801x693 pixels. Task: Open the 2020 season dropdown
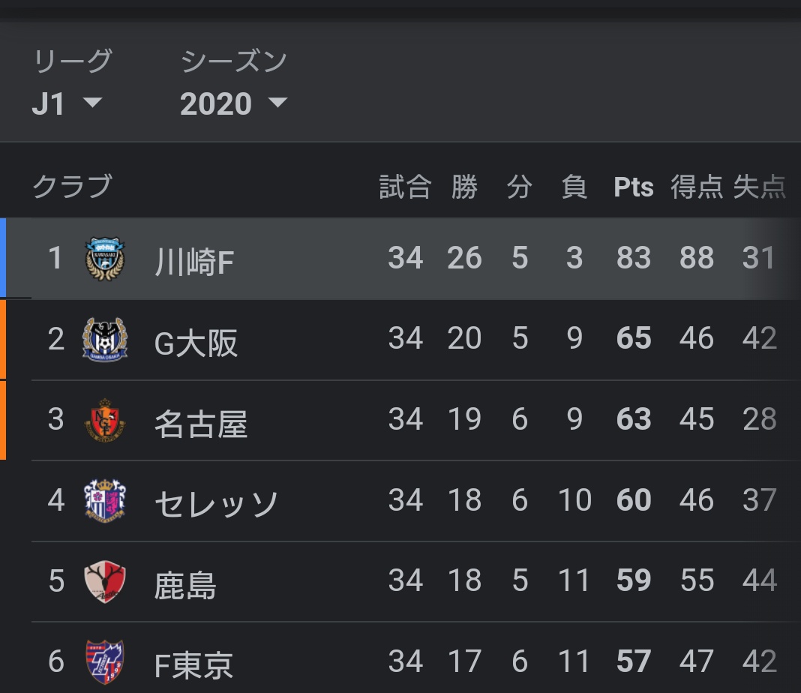[x=233, y=103]
